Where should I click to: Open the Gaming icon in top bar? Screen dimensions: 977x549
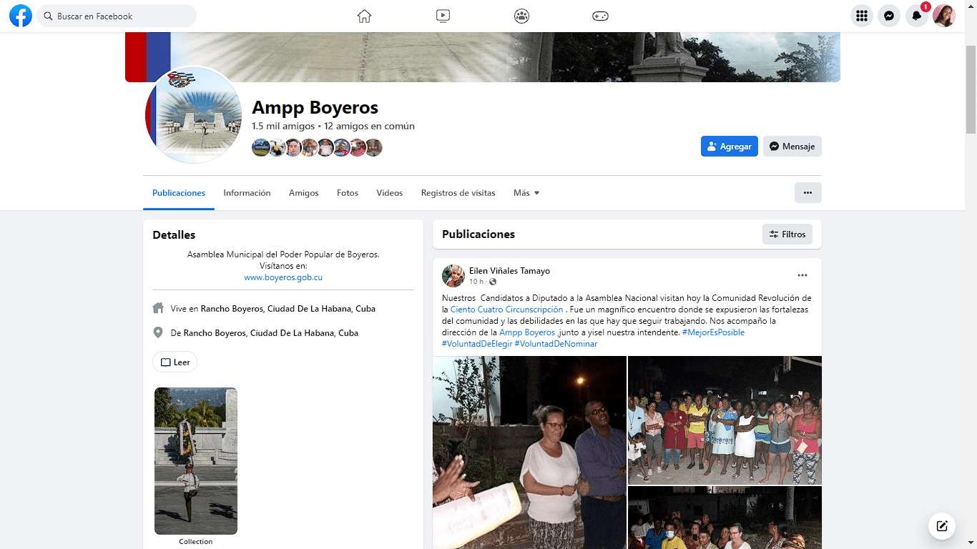(601, 16)
